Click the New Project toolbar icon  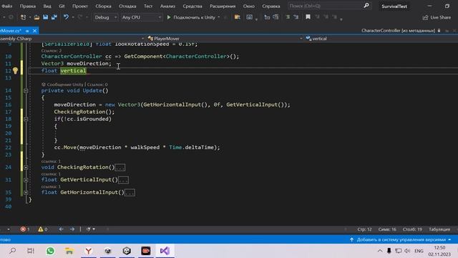click(23, 17)
